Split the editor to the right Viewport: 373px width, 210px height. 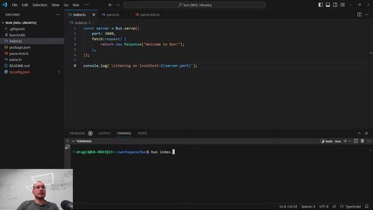(359, 15)
